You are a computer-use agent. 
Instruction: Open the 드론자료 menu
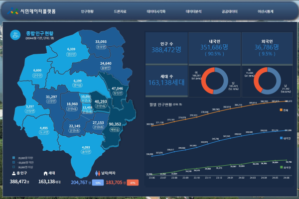pos(120,11)
